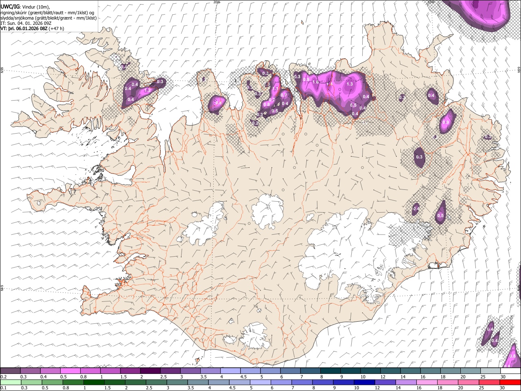Click the dark purple 2 snow legend swatch

(150, 371)
